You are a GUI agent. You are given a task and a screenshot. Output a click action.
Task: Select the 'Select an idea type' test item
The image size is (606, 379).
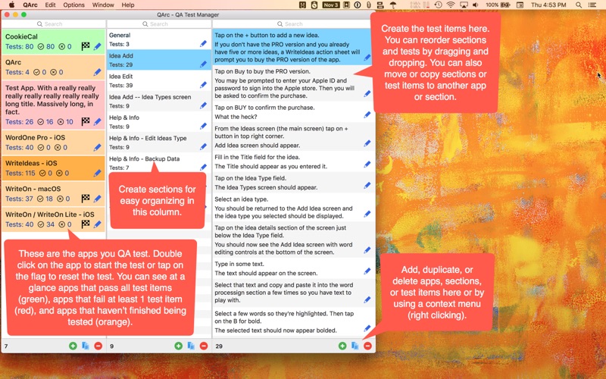tap(294, 207)
